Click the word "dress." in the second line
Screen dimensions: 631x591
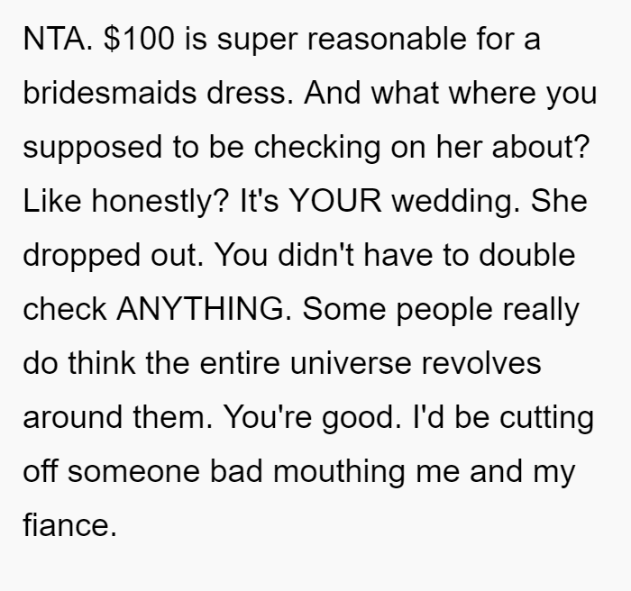pos(250,93)
